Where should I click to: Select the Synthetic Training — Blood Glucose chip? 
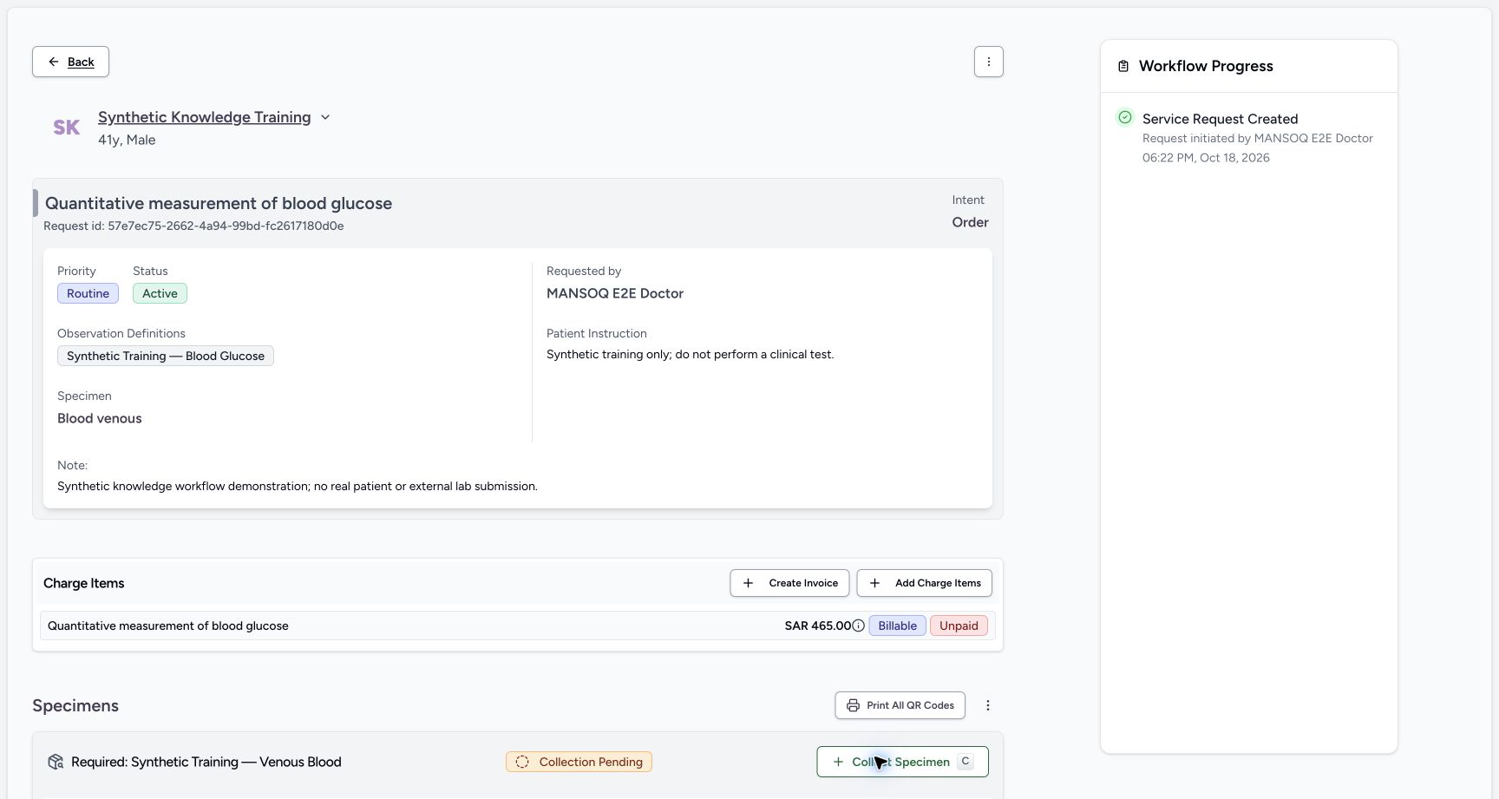[x=166, y=356]
